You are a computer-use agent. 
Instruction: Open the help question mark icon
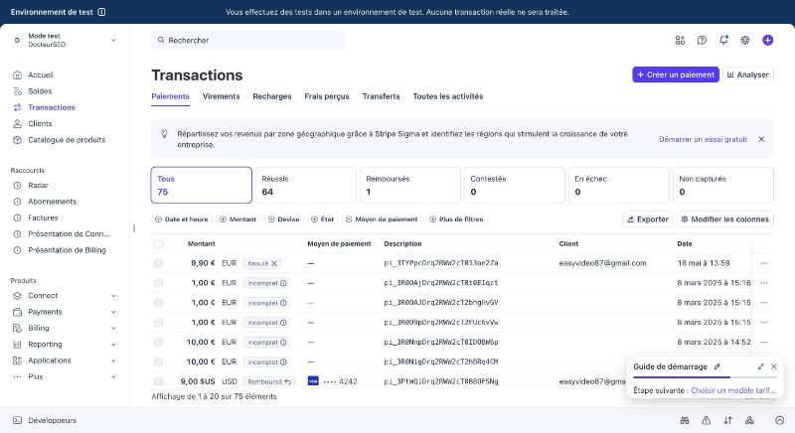coord(702,40)
